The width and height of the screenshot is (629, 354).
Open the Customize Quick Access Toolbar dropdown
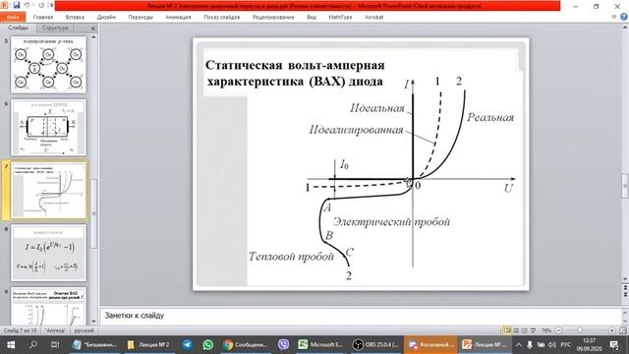[51, 6]
